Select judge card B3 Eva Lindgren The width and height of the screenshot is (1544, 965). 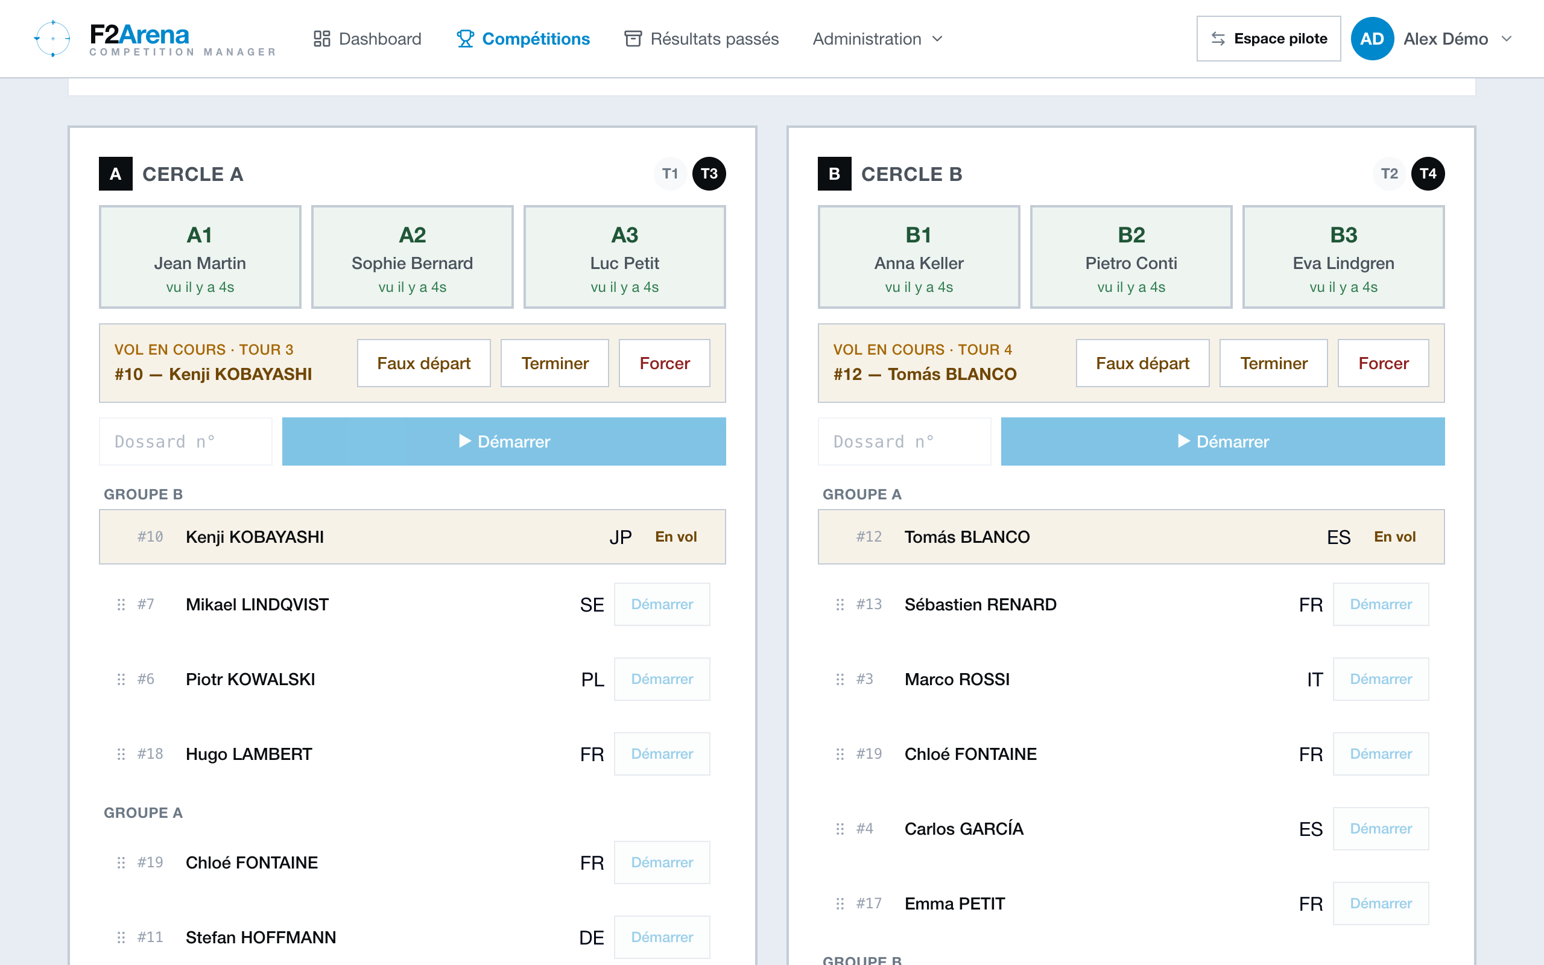1344,257
